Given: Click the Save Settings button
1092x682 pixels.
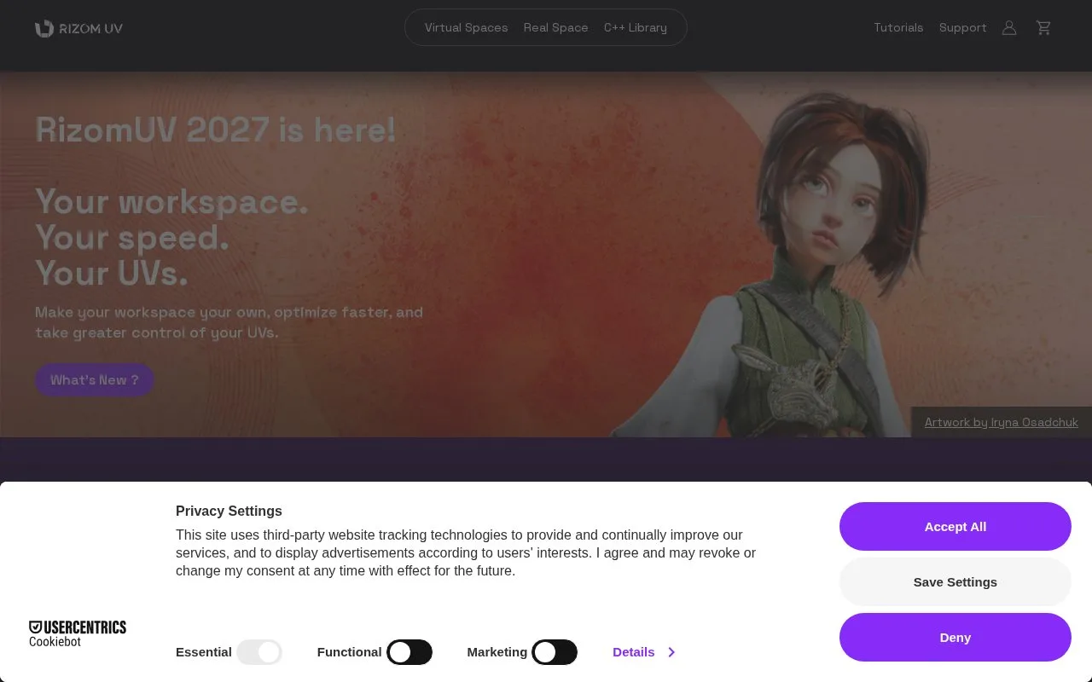Looking at the screenshot, I should [x=955, y=582].
